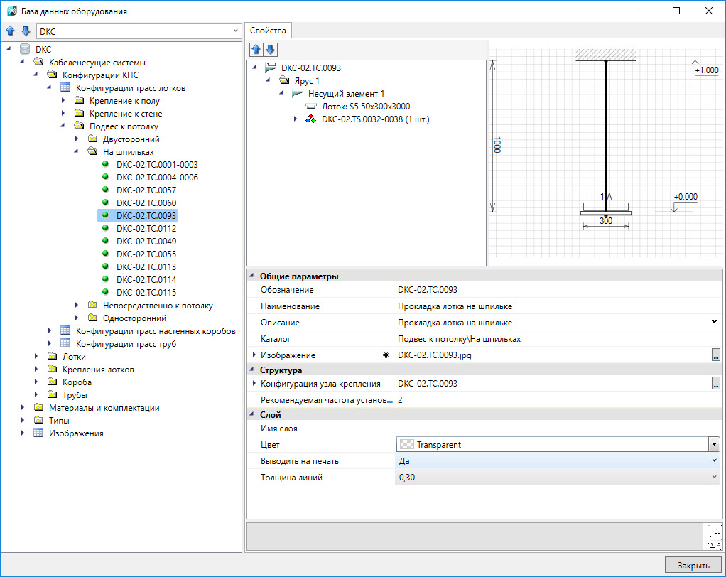Click the Конфигурации трасс труб table icon
This screenshot has width=726, height=577.
[65, 343]
